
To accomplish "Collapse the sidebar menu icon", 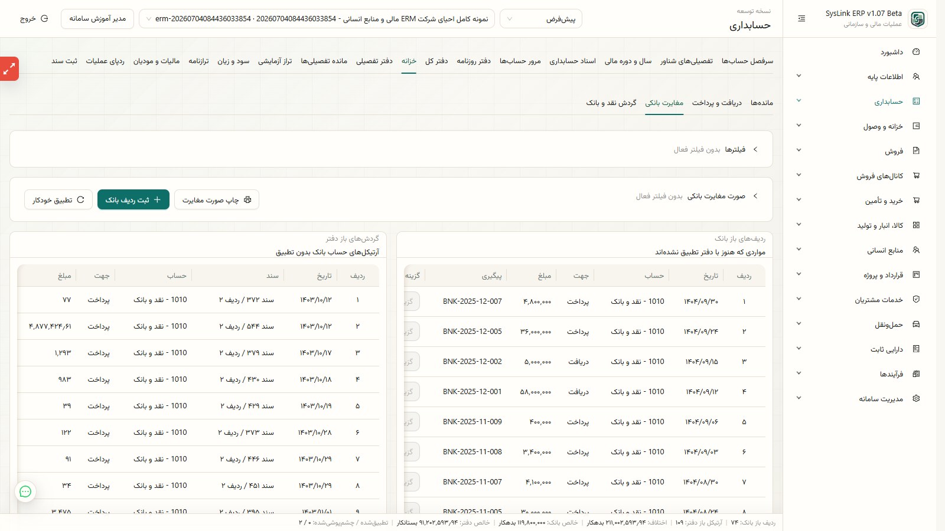I will coord(801,19).
